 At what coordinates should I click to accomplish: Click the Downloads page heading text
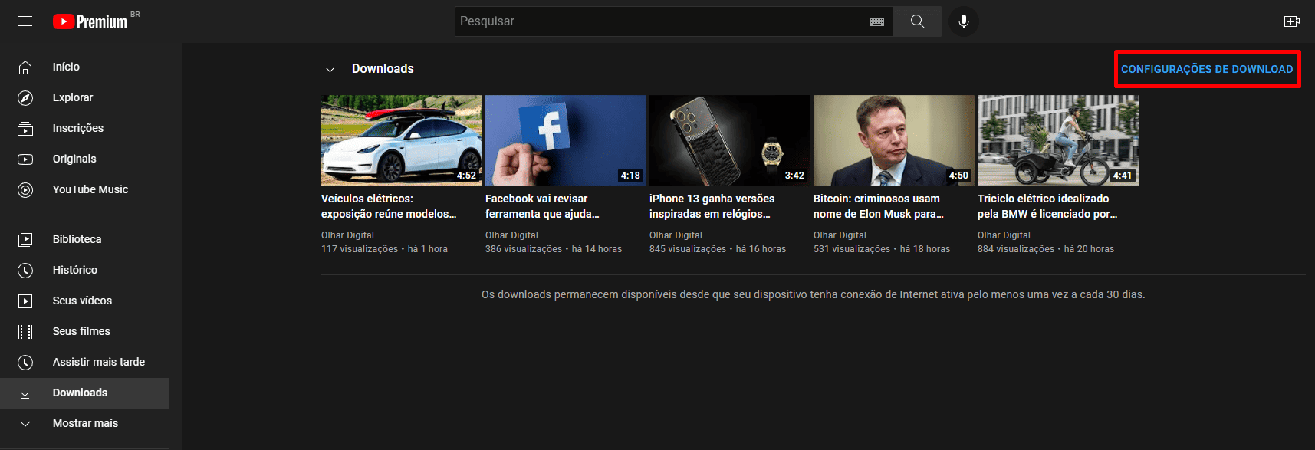pos(383,69)
